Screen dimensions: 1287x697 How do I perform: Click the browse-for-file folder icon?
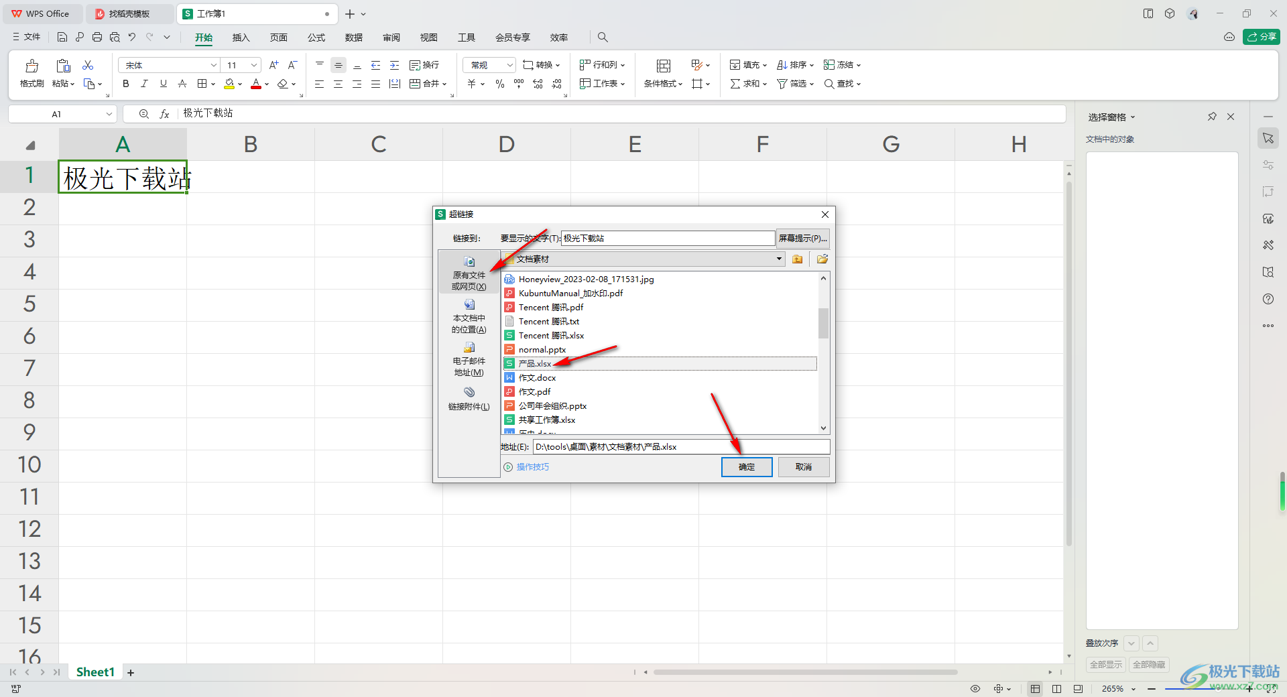tap(822, 259)
